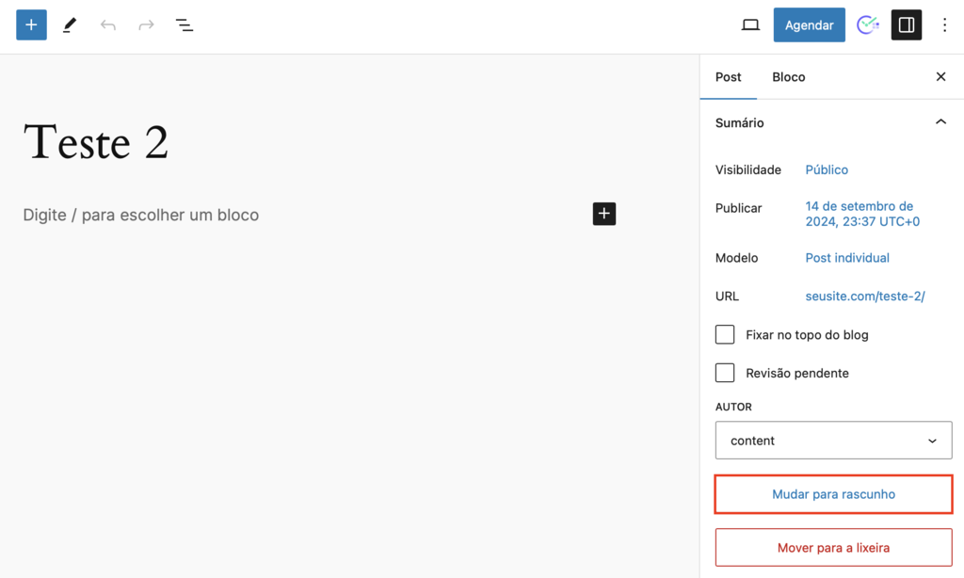Open the AUTOR dropdown showing 'content'
The height and width of the screenshot is (578, 964).
pos(832,440)
